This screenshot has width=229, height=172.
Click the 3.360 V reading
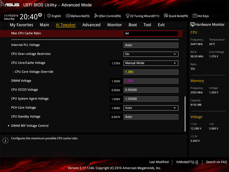pyautogui.click(x=195, y=141)
